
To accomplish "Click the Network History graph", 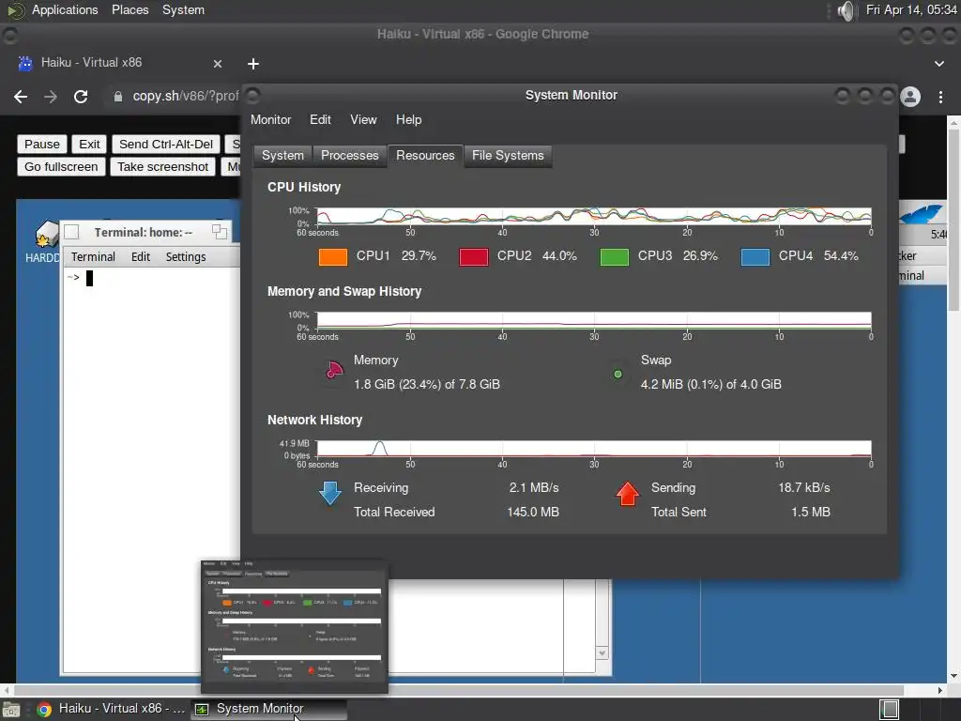I will point(593,449).
